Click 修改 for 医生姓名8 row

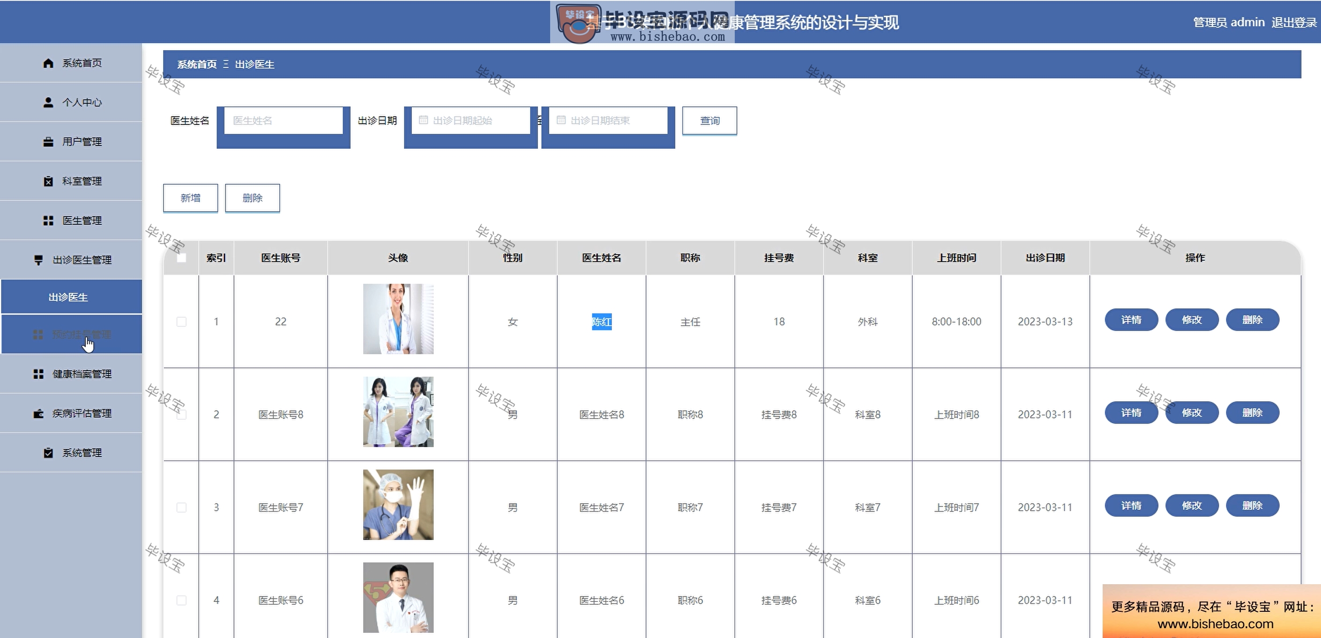click(x=1192, y=413)
